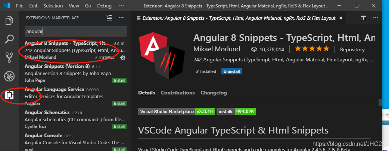Viewport: 389px width, 151px height.
Task: Switch to the Changelog tab
Action: click(x=214, y=93)
